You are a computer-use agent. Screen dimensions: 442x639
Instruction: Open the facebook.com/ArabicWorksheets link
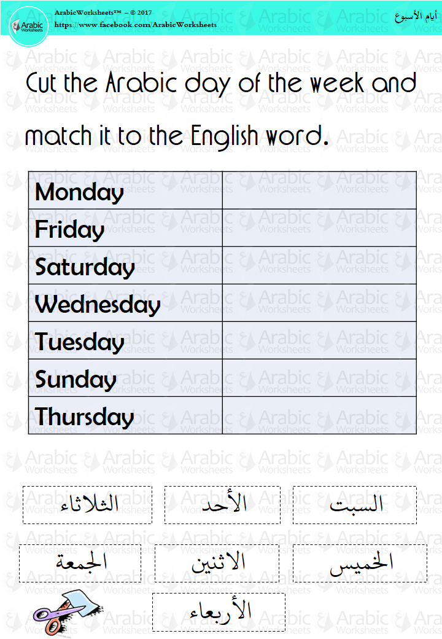coord(136,25)
